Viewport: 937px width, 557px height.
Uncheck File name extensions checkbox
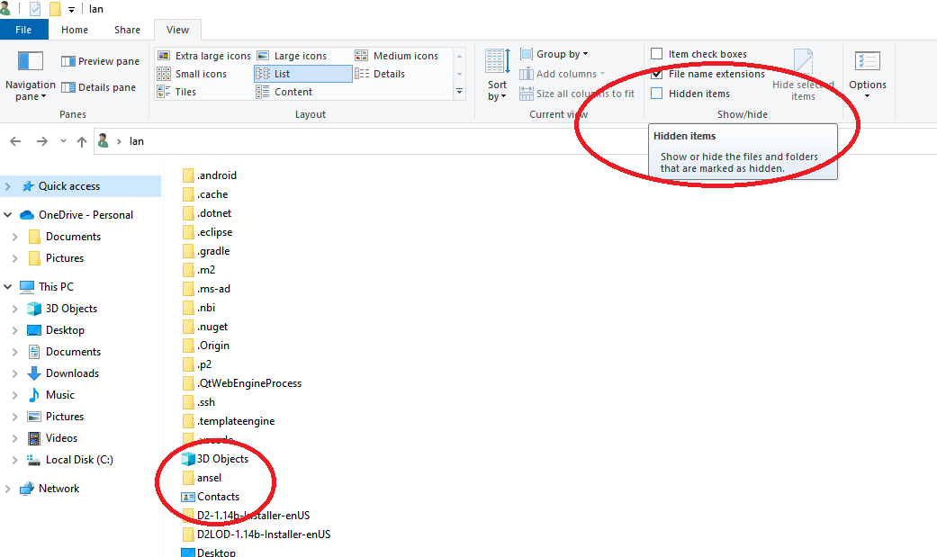pyautogui.click(x=657, y=74)
